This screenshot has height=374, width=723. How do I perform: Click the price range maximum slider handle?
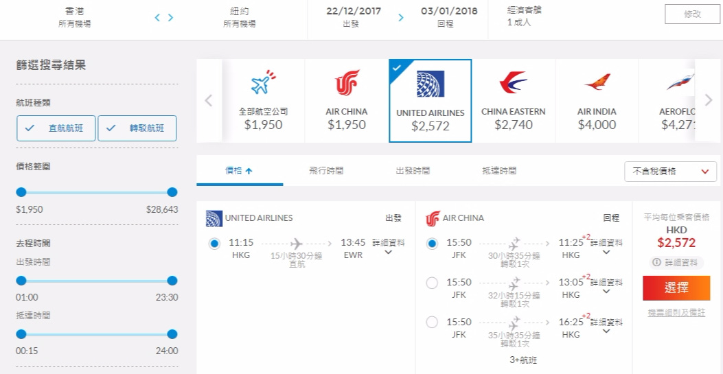tap(172, 192)
